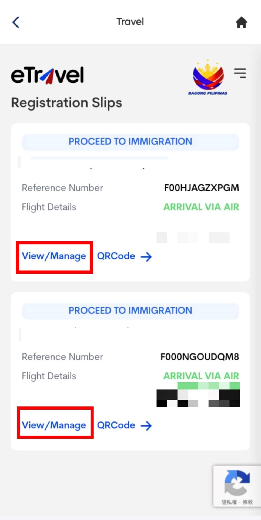Open View/Manage for reference F000NGOUDQM8
Image resolution: width=261 pixels, height=520 pixels.
point(54,425)
